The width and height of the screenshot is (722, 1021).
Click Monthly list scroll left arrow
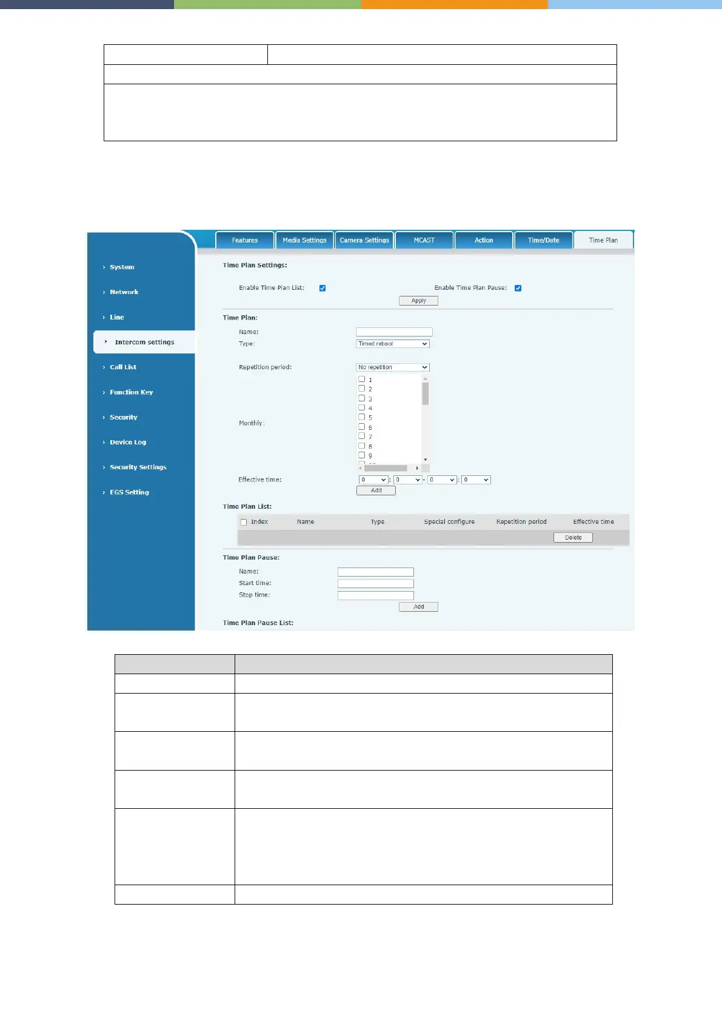pyautogui.click(x=360, y=468)
